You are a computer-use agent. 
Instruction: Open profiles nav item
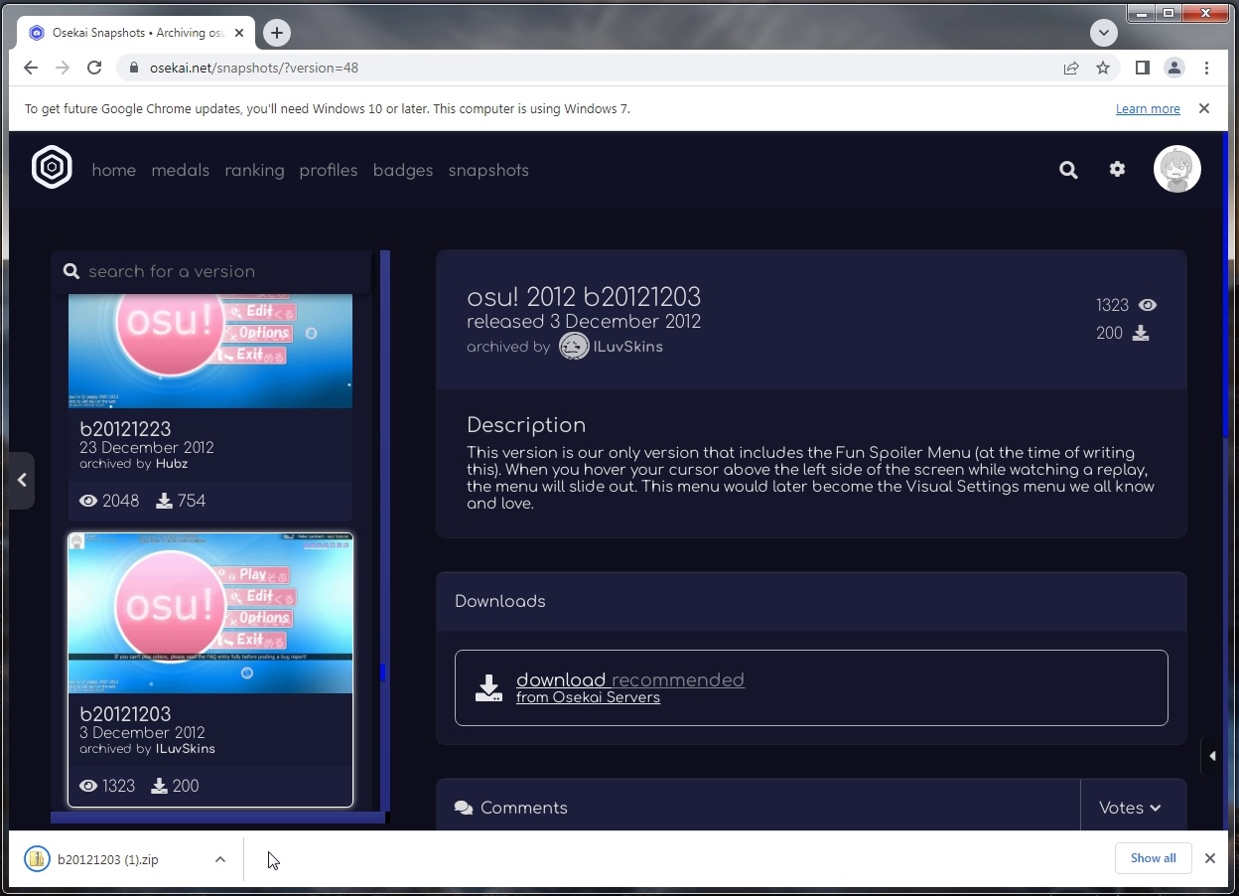[x=329, y=170]
